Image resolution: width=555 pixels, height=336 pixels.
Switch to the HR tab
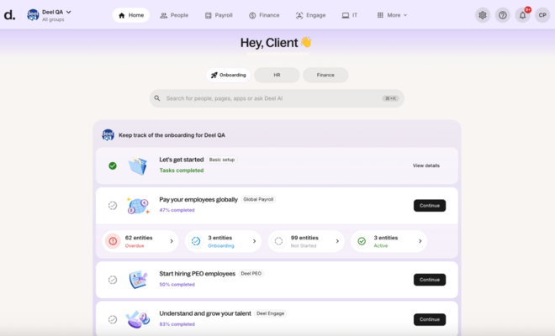coord(277,75)
